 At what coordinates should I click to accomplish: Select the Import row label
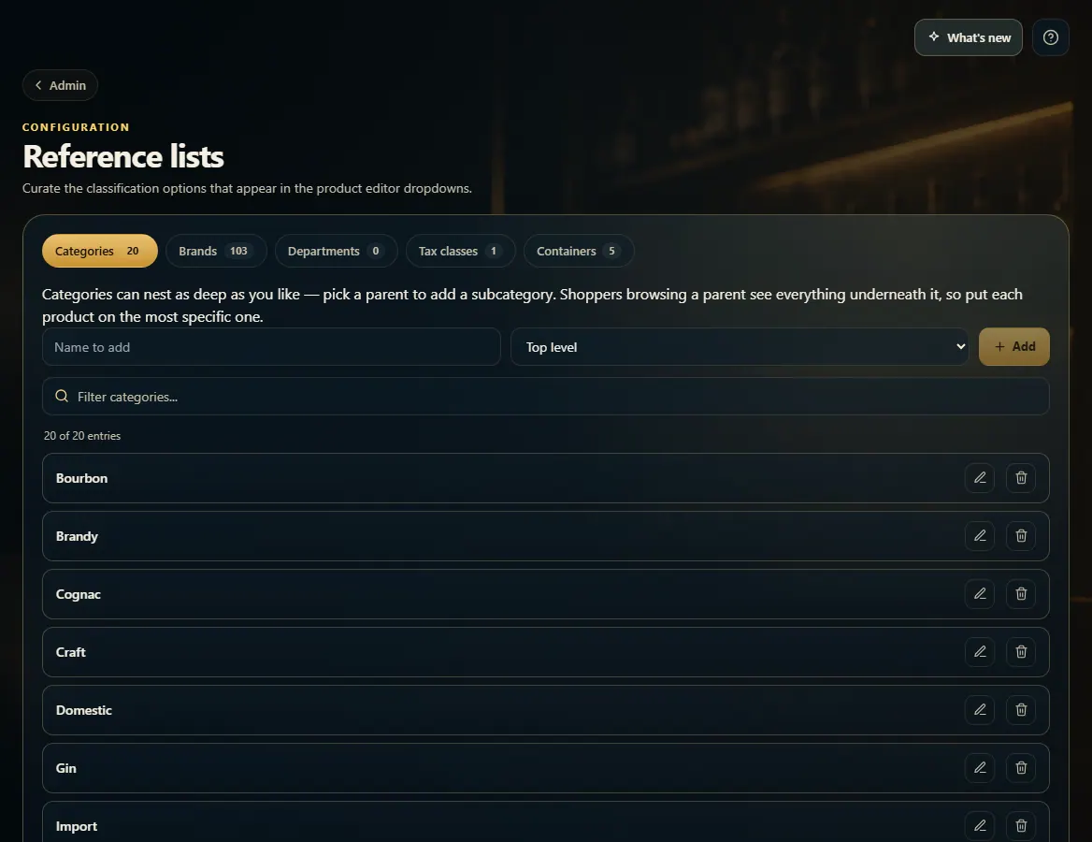tap(77, 826)
